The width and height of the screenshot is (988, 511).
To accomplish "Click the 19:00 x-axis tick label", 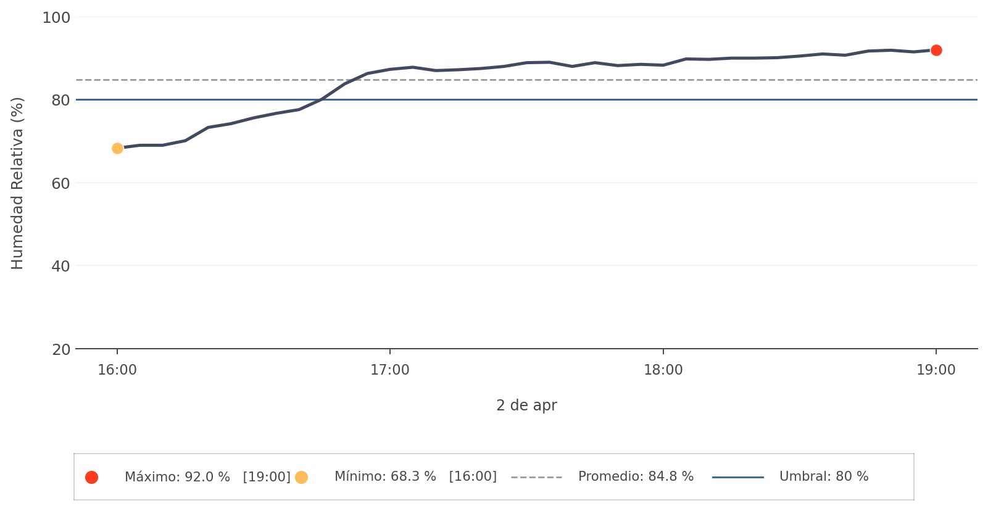I will [x=936, y=370].
